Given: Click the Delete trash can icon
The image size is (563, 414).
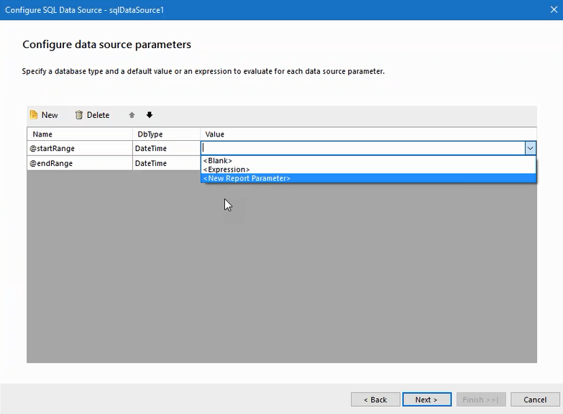Looking at the screenshot, I should tap(79, 115).
